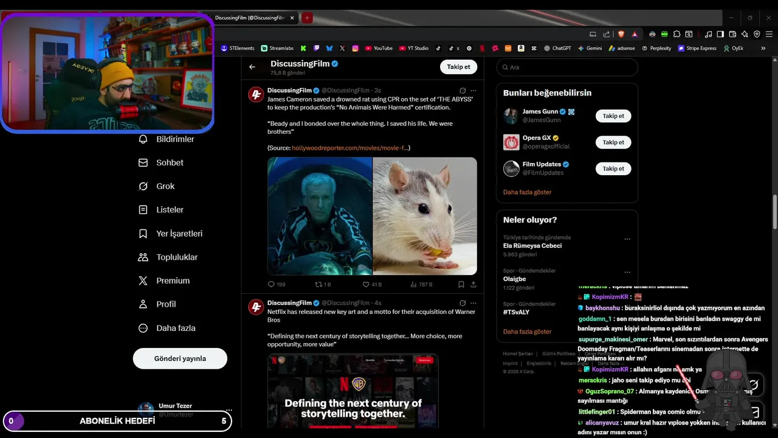Open a new browser tab

tap(308, 18)
